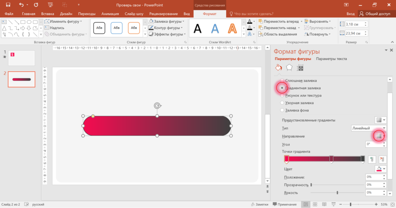
Task: Open the Предустановленные градиенты dropdown
Action: click(x=381, y=120)
